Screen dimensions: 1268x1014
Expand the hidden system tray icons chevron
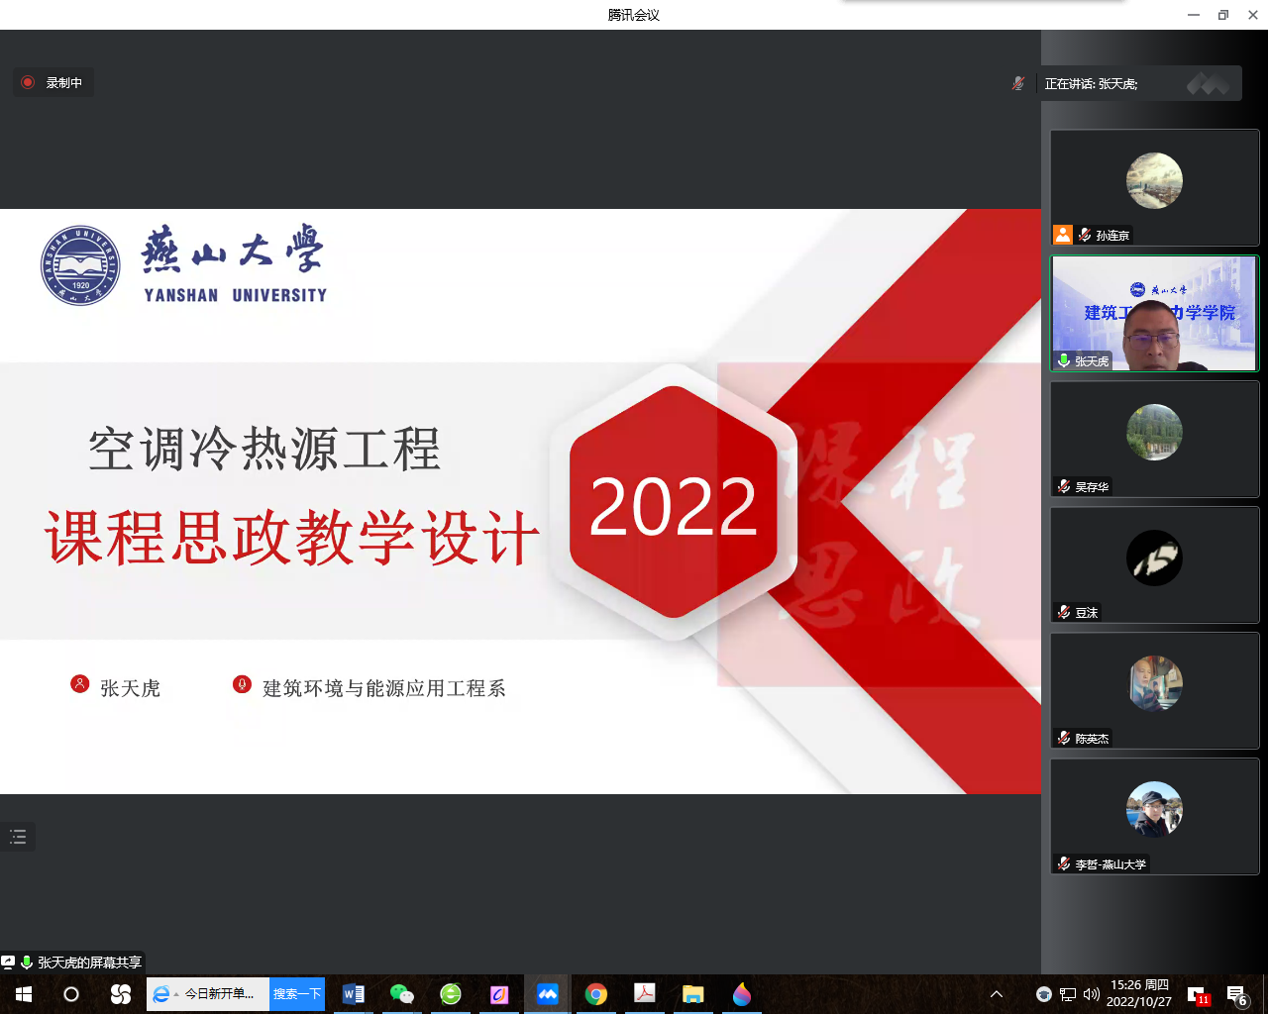(997, 994)
